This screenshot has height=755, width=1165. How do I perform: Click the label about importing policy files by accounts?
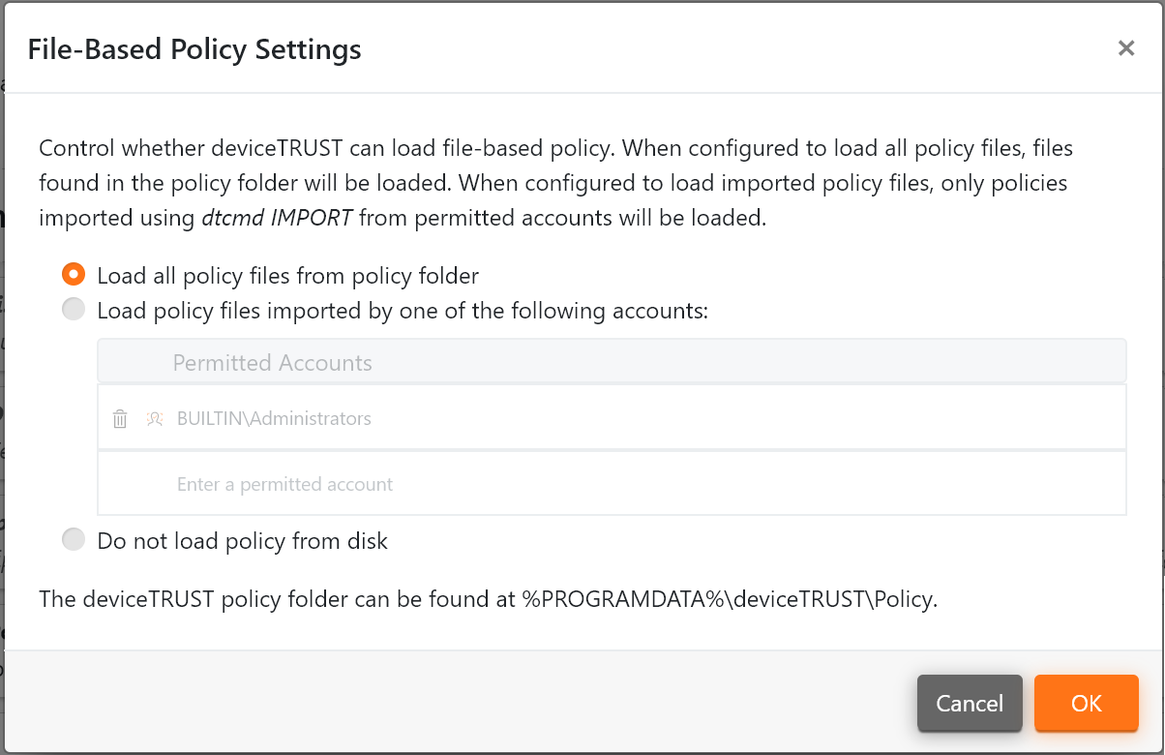click(403, 309)
